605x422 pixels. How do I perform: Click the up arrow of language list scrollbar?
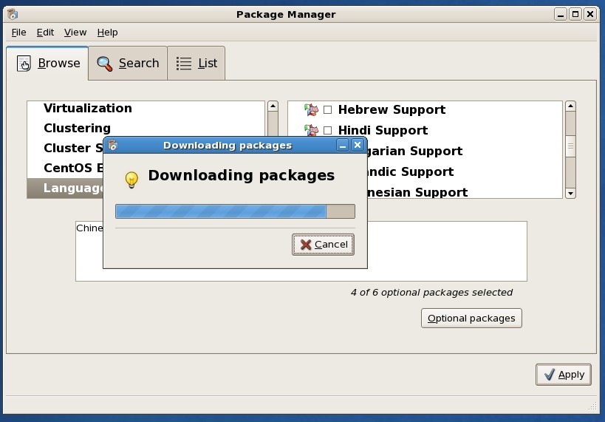click(x=570, y=106)
